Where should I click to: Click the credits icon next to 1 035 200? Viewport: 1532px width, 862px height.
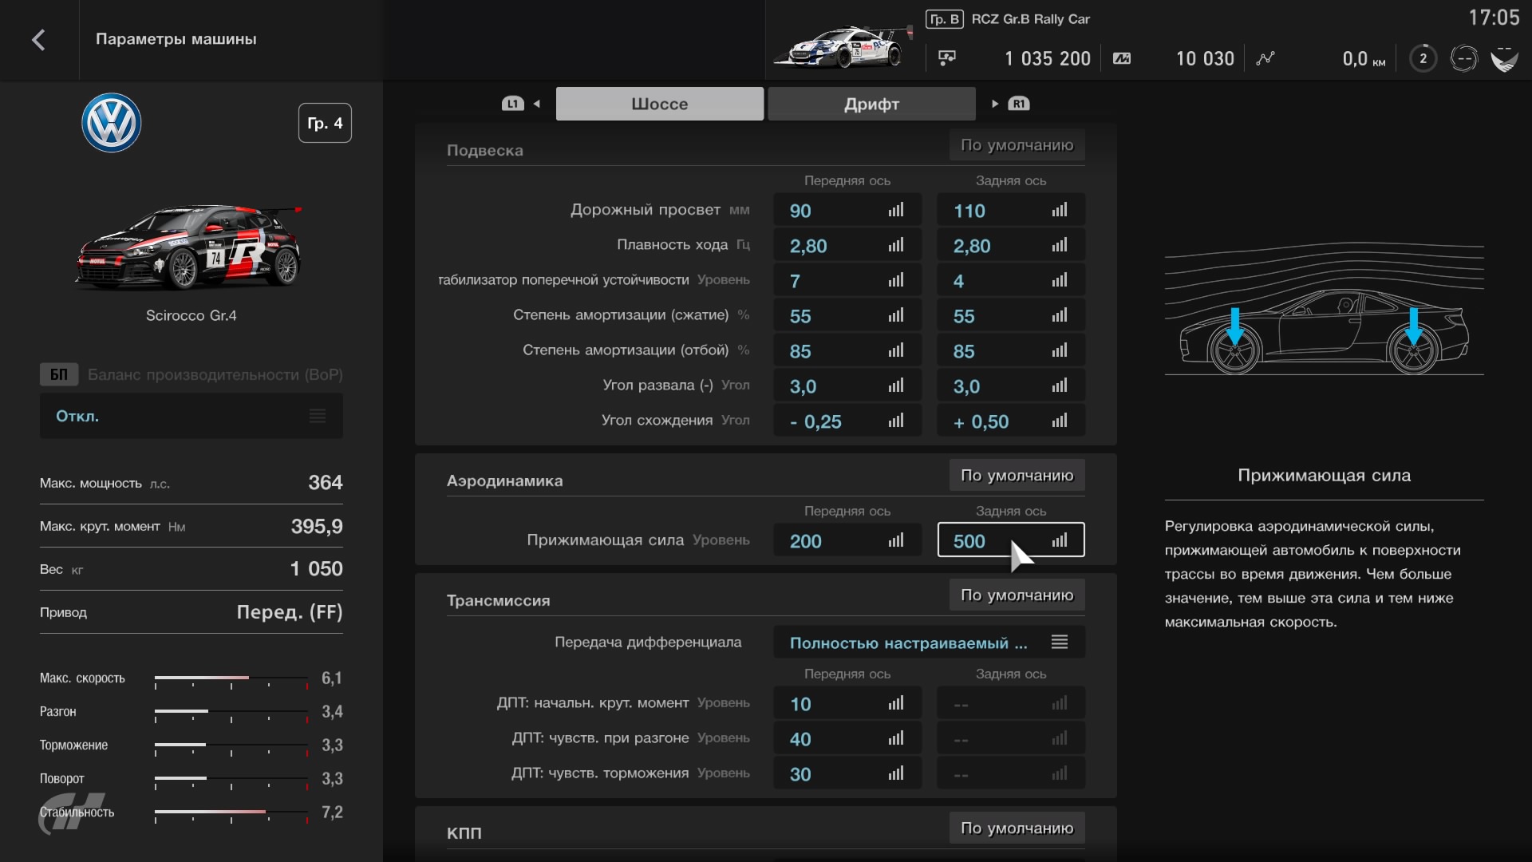tap(947, 58)
